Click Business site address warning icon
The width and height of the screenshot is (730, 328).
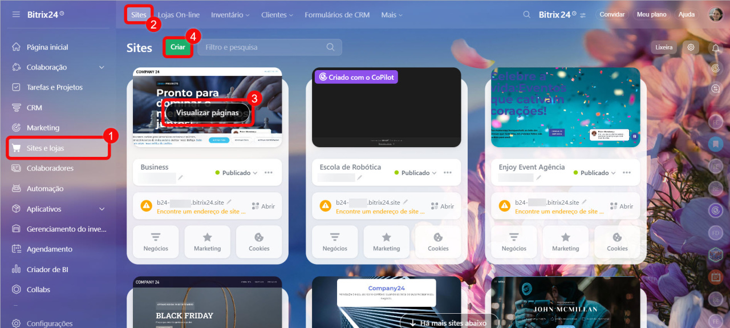point(147,206)
